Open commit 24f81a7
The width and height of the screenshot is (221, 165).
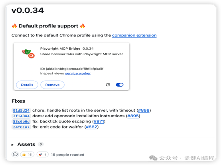tap(21, 127)
